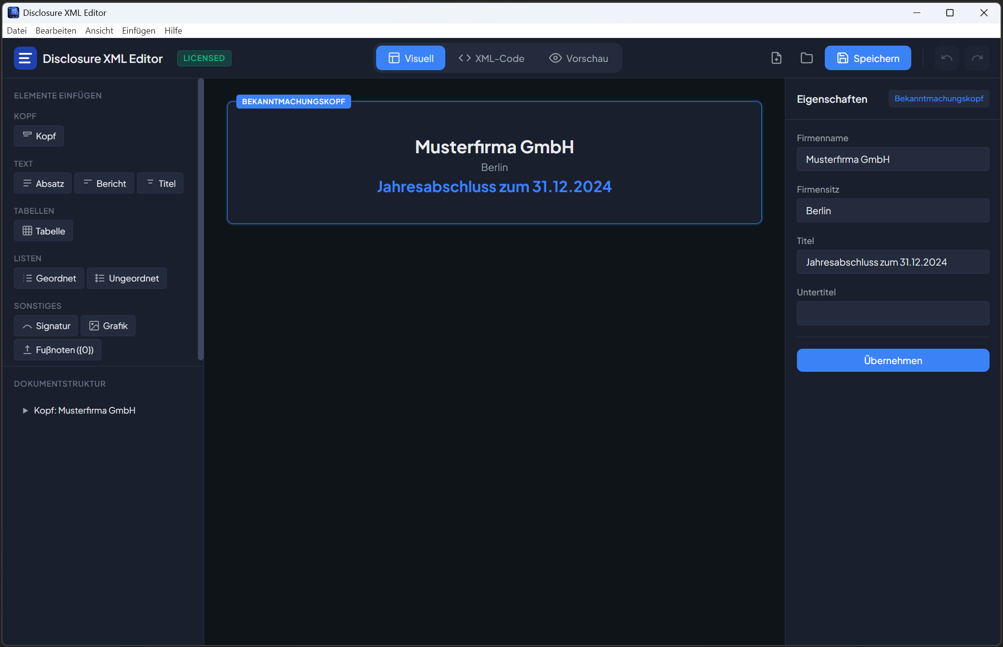Insert a Grafik element
The height and width of the screenshot is (647, 1003).
(108, 326)
